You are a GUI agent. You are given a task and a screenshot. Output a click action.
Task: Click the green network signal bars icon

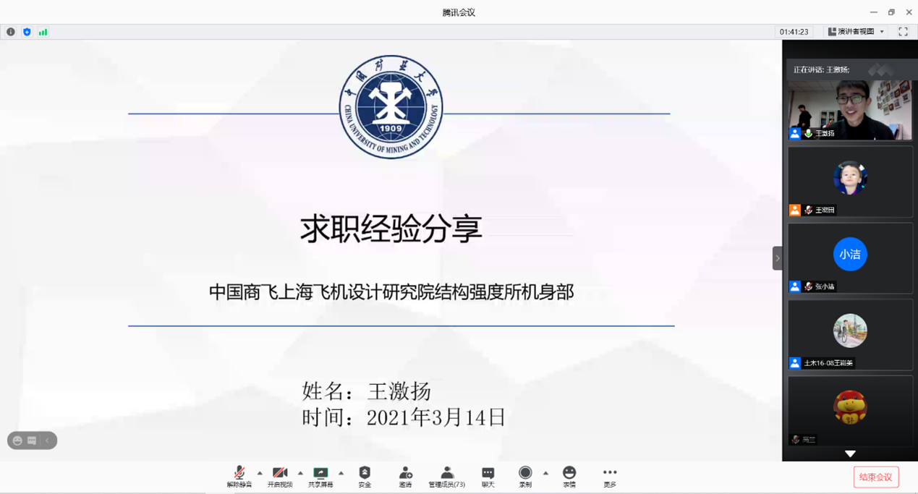click(43, 32)
